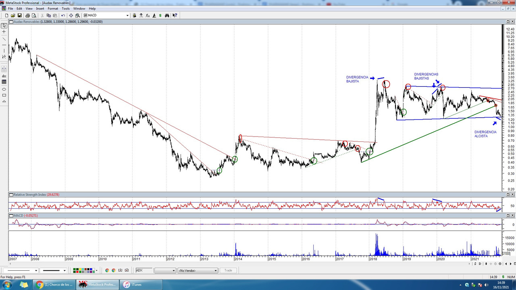Select the trendline drawing tool
The height and width of the screenshot is (290, 516).
click(4, 39)
